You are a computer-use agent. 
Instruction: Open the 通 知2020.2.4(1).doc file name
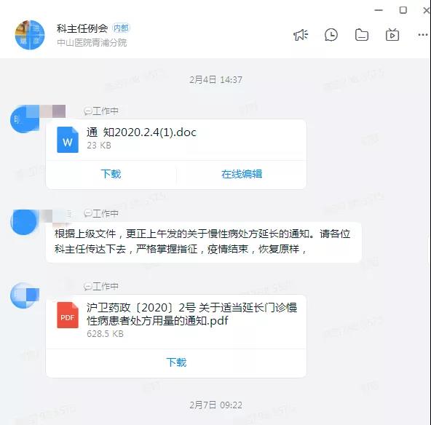141,132
